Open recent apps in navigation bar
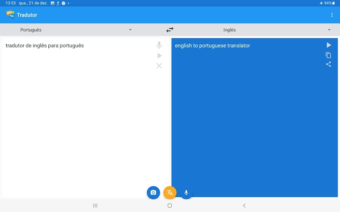The width and height of the screenshot is (340, 212). (x=95, y=205)
